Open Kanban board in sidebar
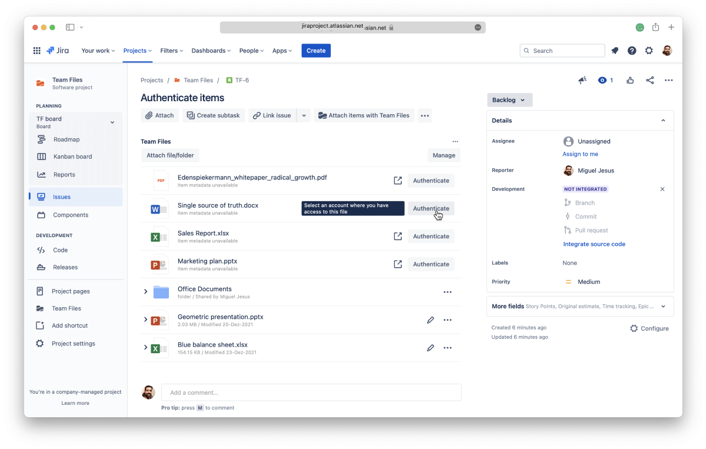Screen dimensions: 706x449 [x=72, y=157]
